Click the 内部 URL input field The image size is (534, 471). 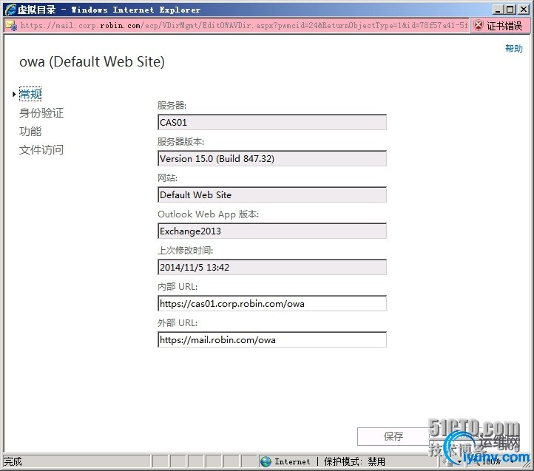272,303
